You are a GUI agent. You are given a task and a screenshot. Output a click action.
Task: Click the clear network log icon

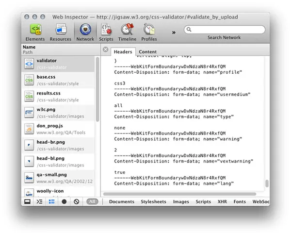pos(77,201)
